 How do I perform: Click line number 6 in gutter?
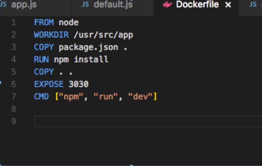(x=14, y=84)
